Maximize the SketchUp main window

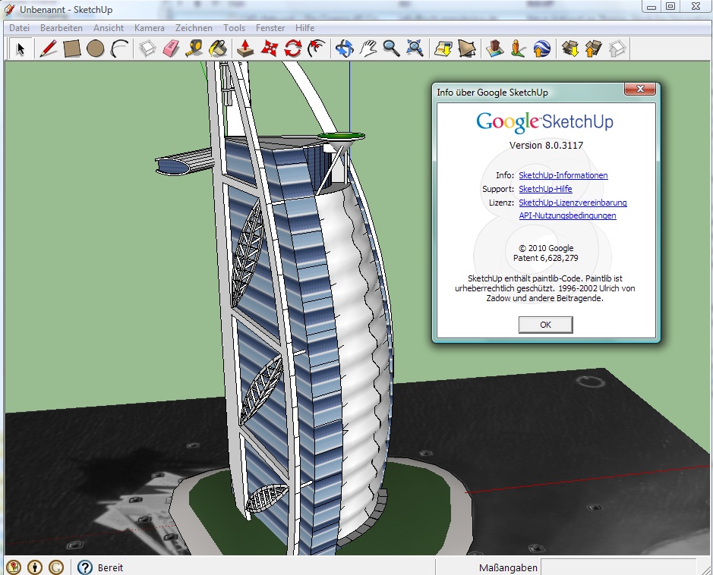[x=670, y=6]
